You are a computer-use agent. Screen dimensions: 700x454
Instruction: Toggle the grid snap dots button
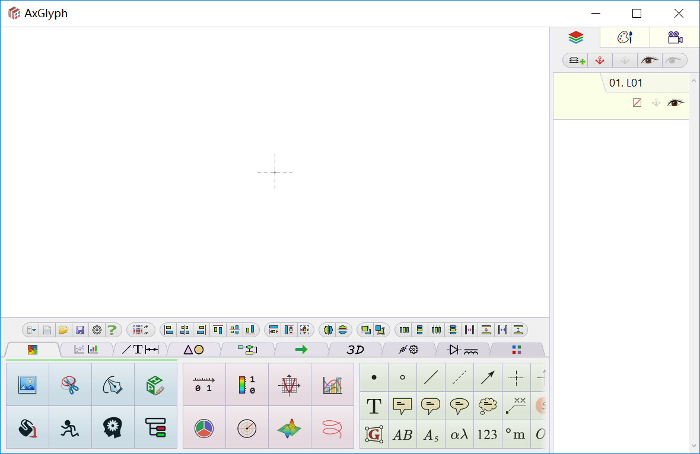tap(141, 330)
